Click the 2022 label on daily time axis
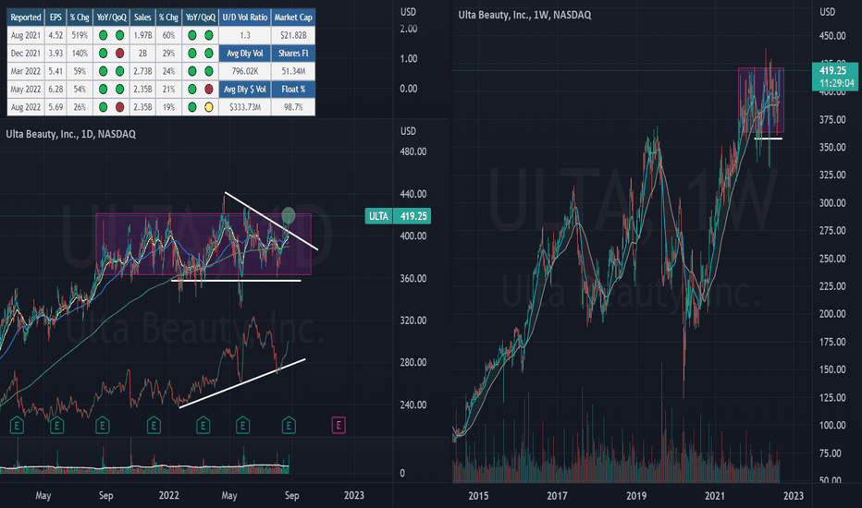This screenshot has width=862, height=508. 168,495
